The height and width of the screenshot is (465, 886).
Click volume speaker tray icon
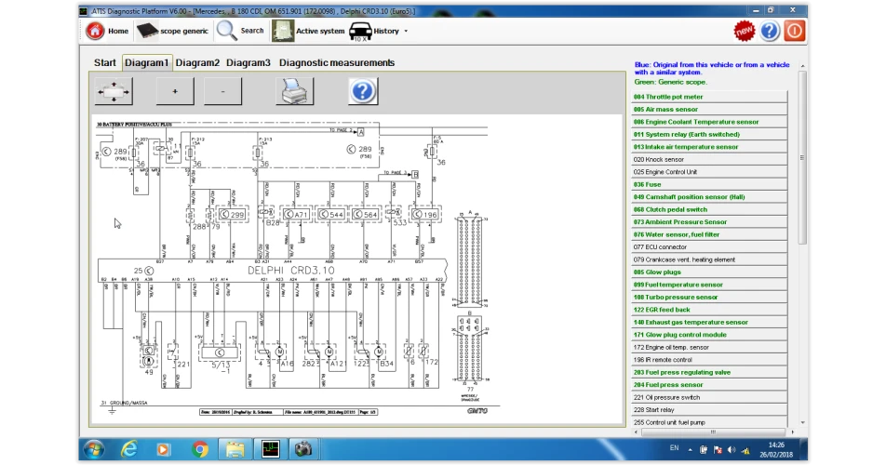[x=732, y=450]
